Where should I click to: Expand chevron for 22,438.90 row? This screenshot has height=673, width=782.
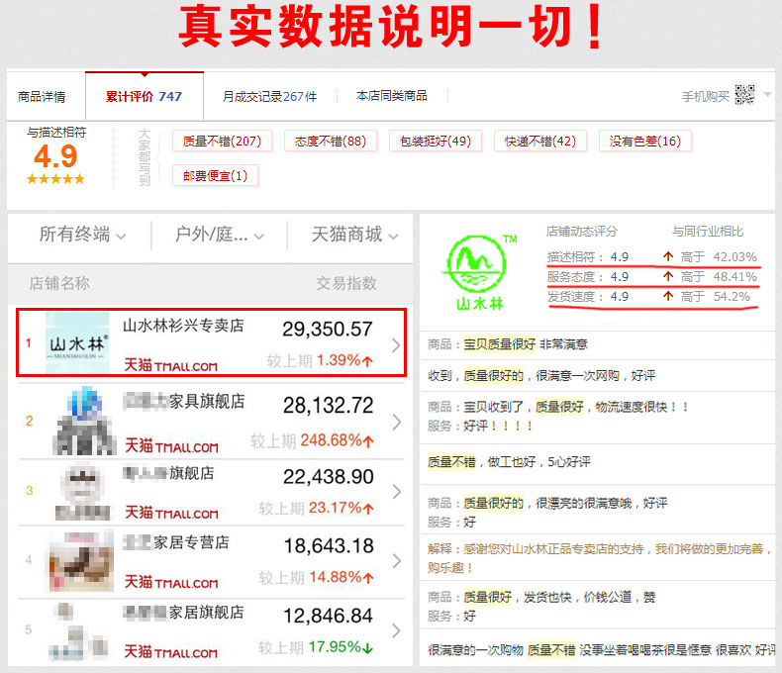397,492
